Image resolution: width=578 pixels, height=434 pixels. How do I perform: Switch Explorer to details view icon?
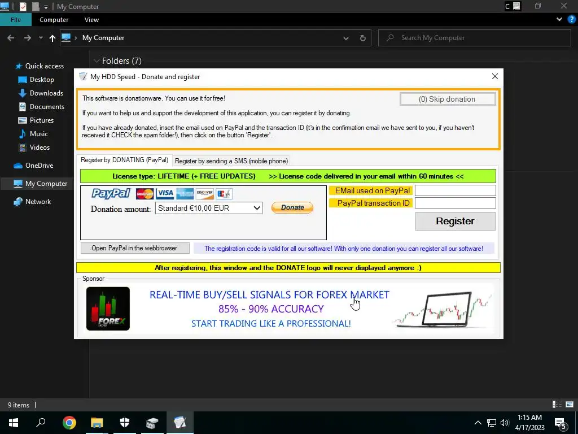[x=557, y=405]
